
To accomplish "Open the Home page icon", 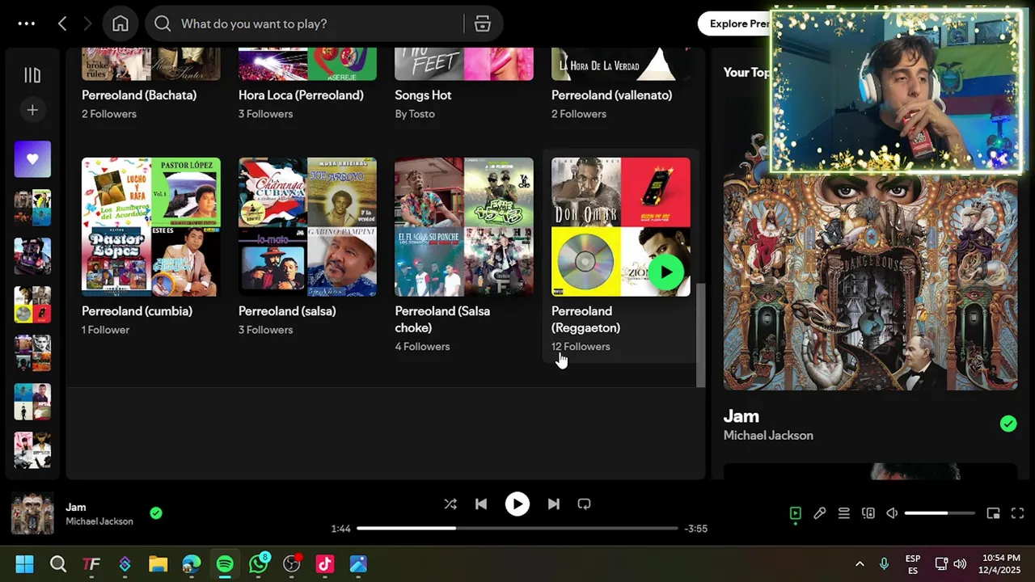I will pos(120,23).
